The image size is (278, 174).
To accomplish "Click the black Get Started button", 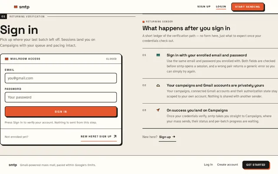I will [256, 165].
